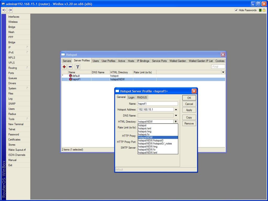Collapse the Hotspot Address field arrow
This screenshot has width=268, height=201.
click(x=176, y=109)
